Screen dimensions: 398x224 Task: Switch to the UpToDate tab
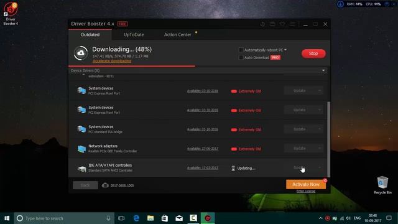point(134,35)
